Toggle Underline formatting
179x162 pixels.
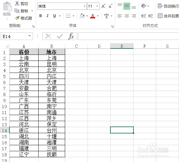pos(55,16)
